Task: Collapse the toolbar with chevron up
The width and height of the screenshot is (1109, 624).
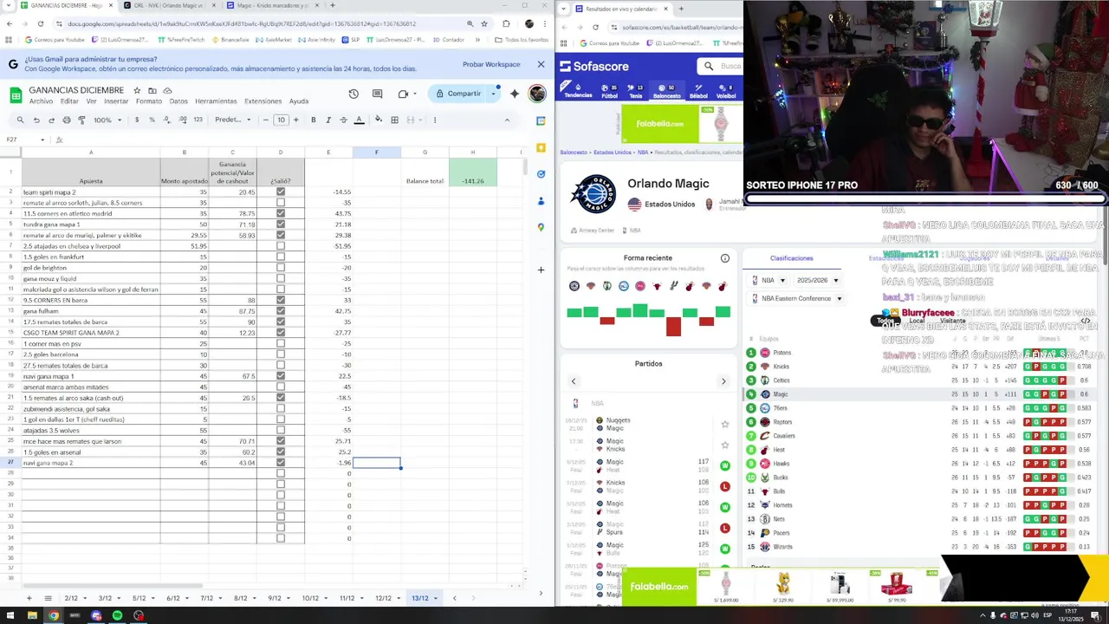Action: pyautogui.click(x=507, y=120)
